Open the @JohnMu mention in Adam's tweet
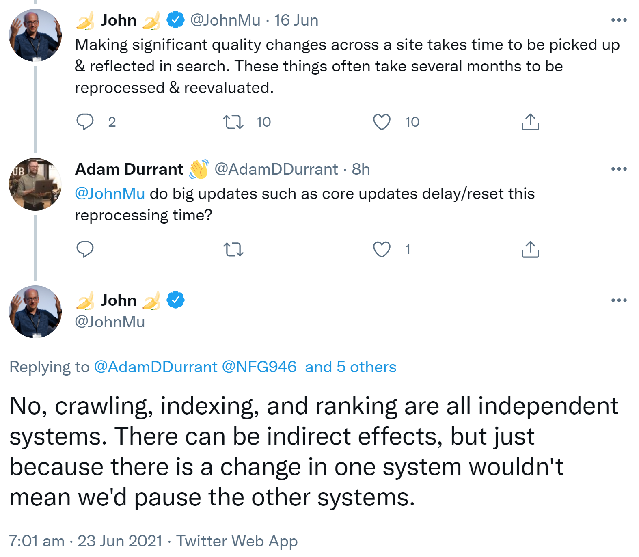Image resolution: width=639 pixels, height=557 pixels. tap(110, 194)
